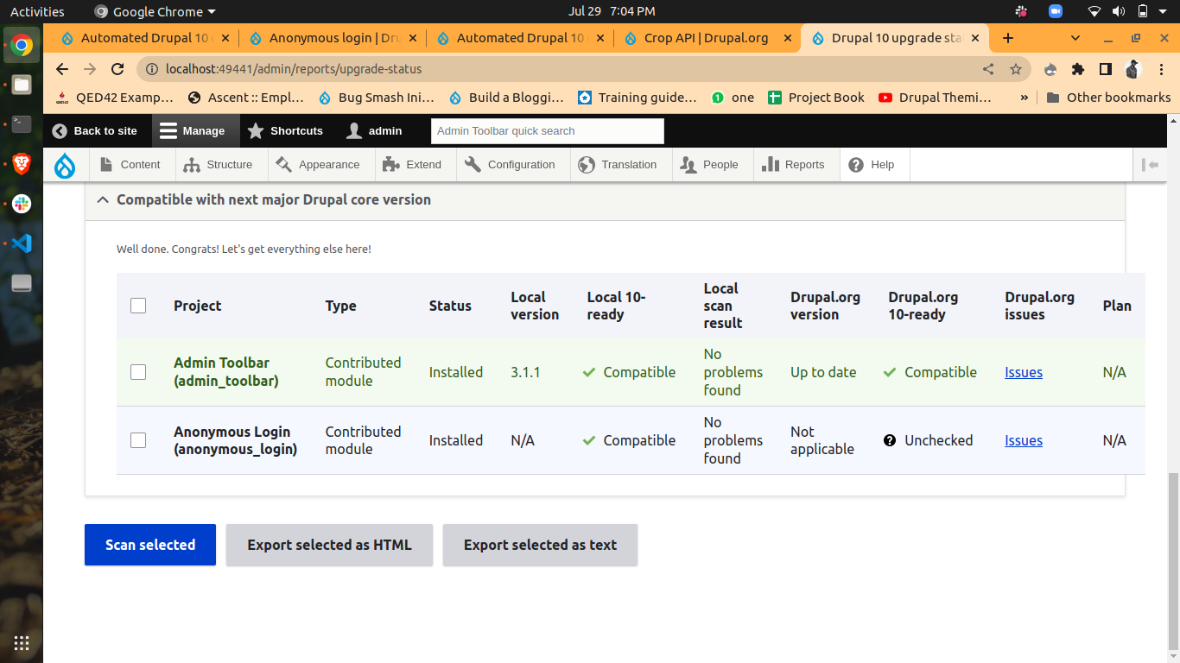The width and height of the screenshot is (1180, 663).
Task: Toggle Chrome side panel icon
Action: (1106, 69)
